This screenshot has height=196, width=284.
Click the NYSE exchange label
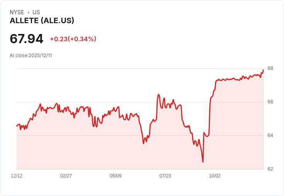(x=17, y=12)
